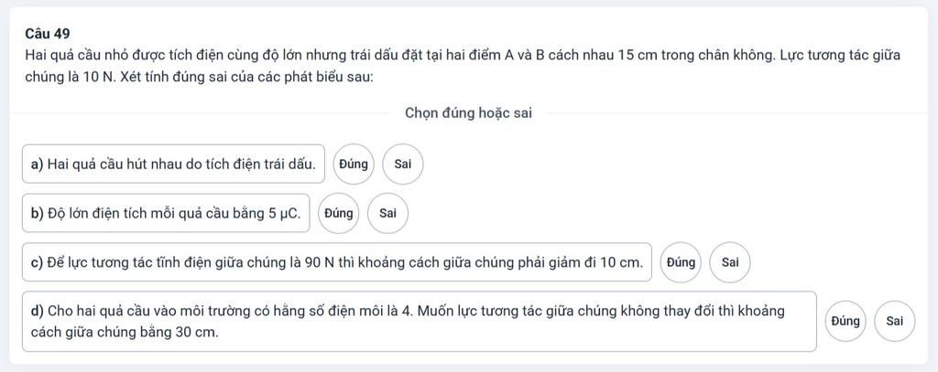This screenshot has width=938, height=372.
Task: Click the question line starting with chúng là 10 N
Action: (x=199, y=76)
